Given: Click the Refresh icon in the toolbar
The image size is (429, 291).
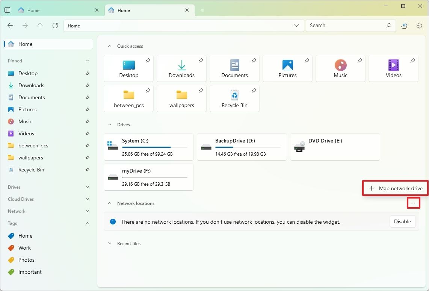Looking at the screenshot, I should (x=55, y=25).
